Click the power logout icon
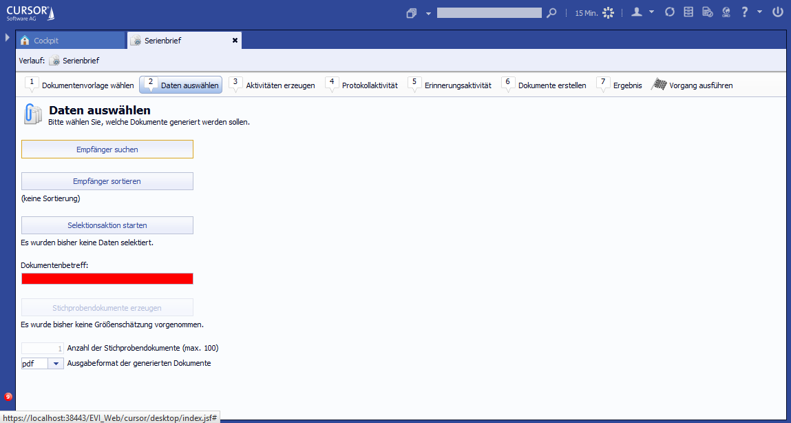This screenshot has width=791, height=423. coord(778,12)
